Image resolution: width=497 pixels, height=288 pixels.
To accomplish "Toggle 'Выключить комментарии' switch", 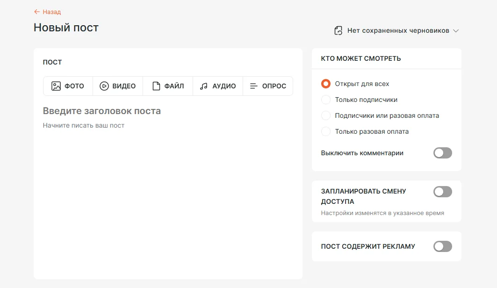I will coord(442,153).
